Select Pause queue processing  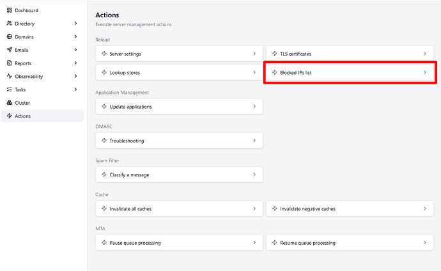(179, 243)
